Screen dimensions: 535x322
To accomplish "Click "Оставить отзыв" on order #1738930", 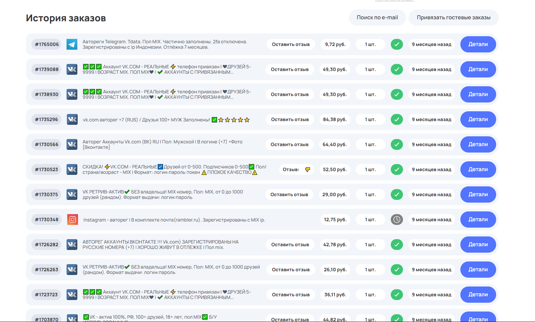I will (x=290, y=94).
